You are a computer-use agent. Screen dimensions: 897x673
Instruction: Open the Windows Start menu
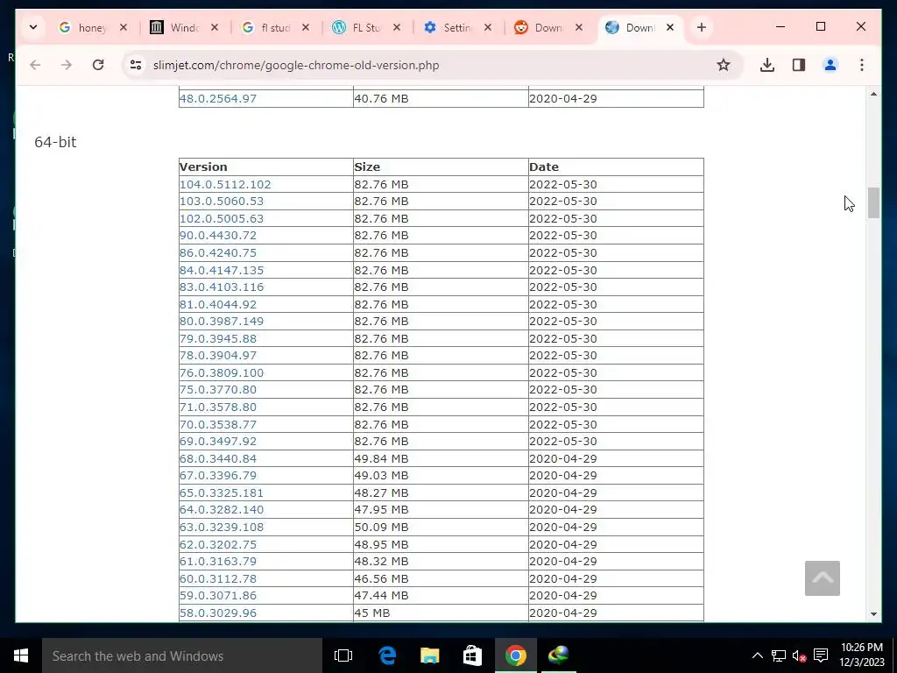pos(21,655)
